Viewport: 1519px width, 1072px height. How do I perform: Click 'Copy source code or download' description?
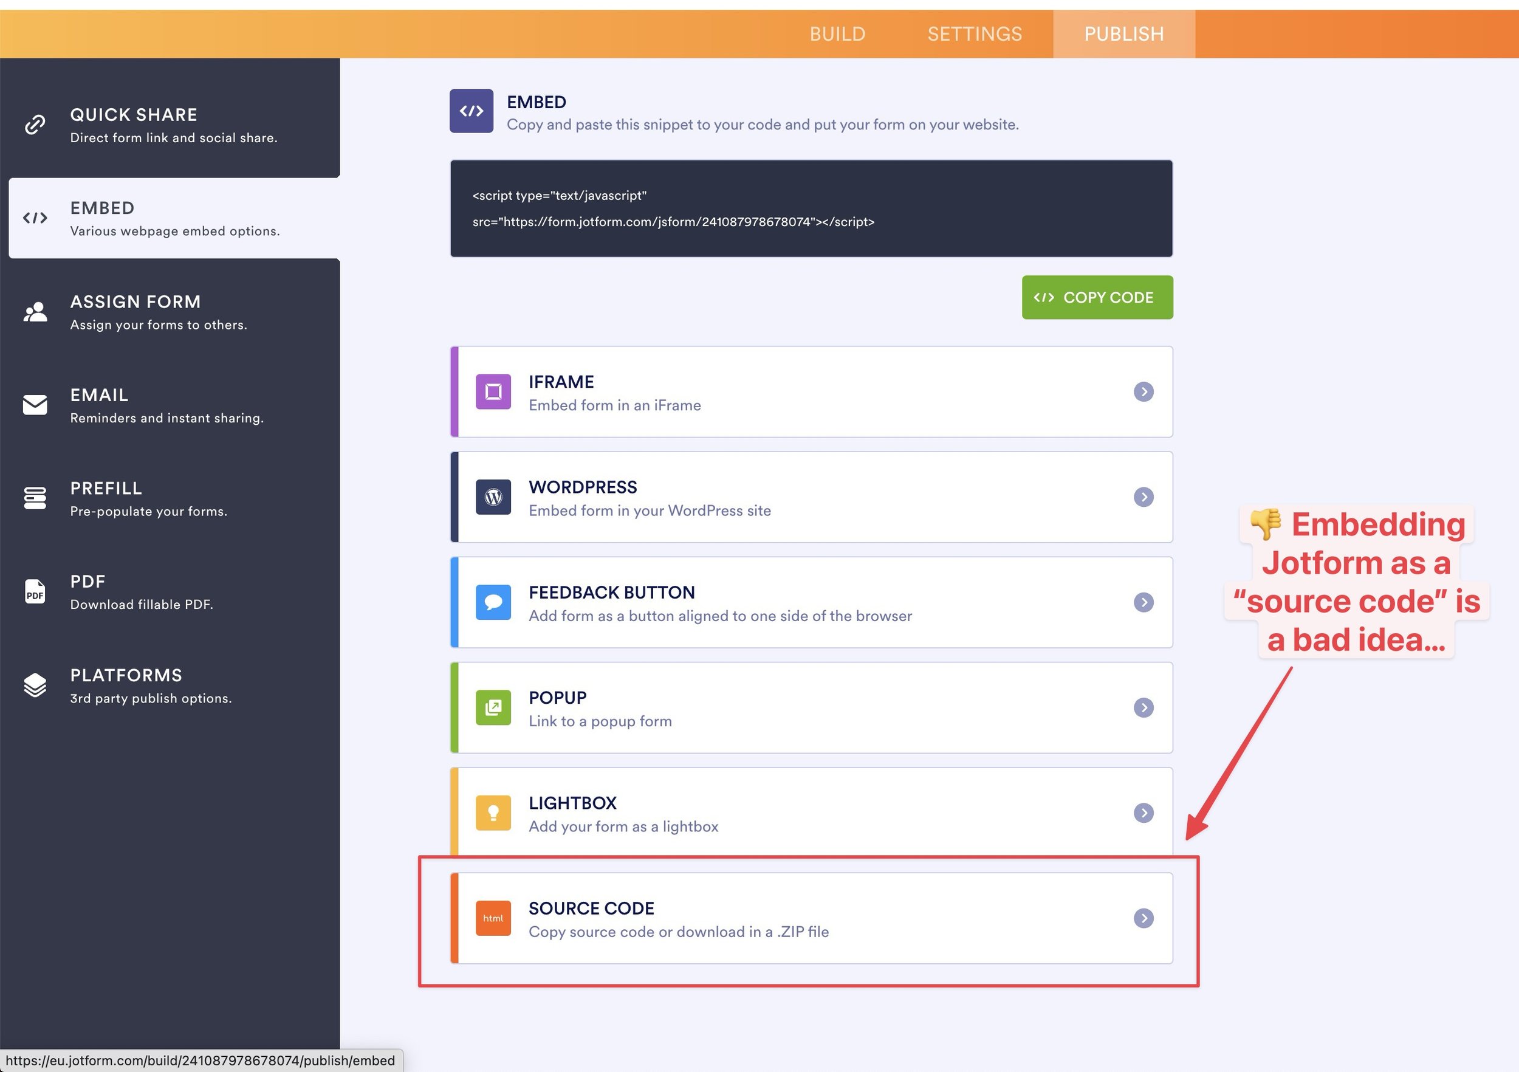point(679,931)
